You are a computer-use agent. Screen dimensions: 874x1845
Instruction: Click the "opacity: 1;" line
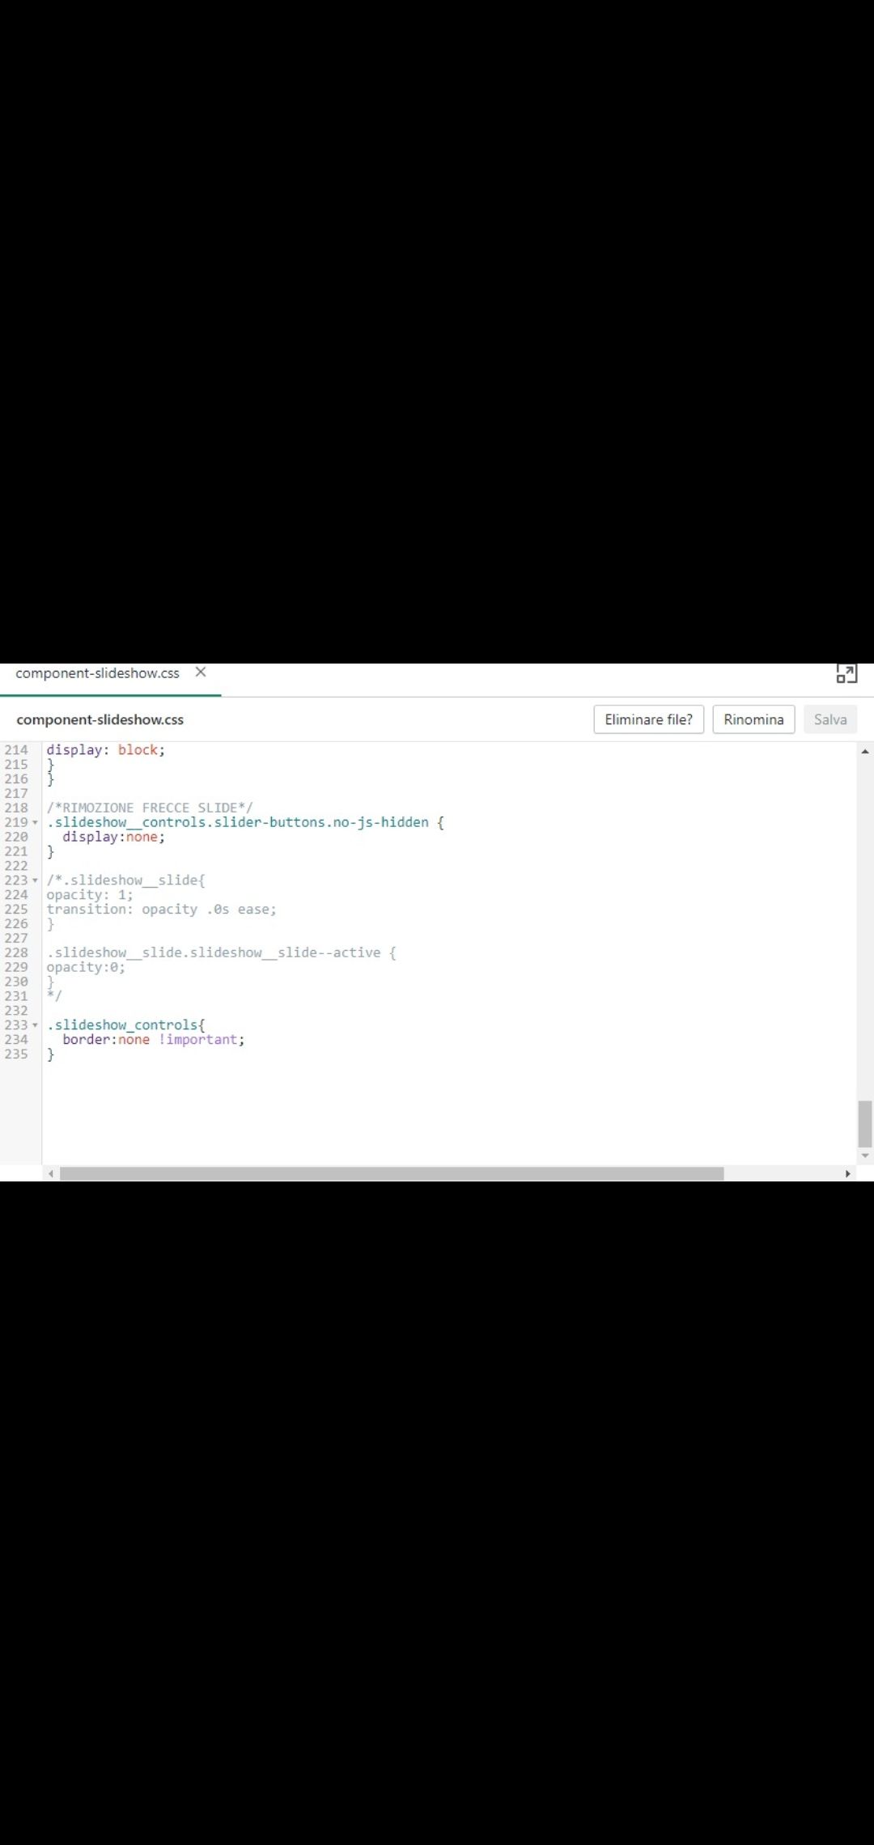coord(90,895)
